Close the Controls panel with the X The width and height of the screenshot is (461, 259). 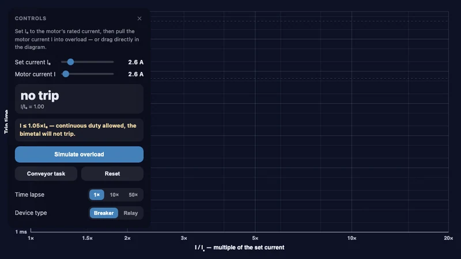coord(139,18)
